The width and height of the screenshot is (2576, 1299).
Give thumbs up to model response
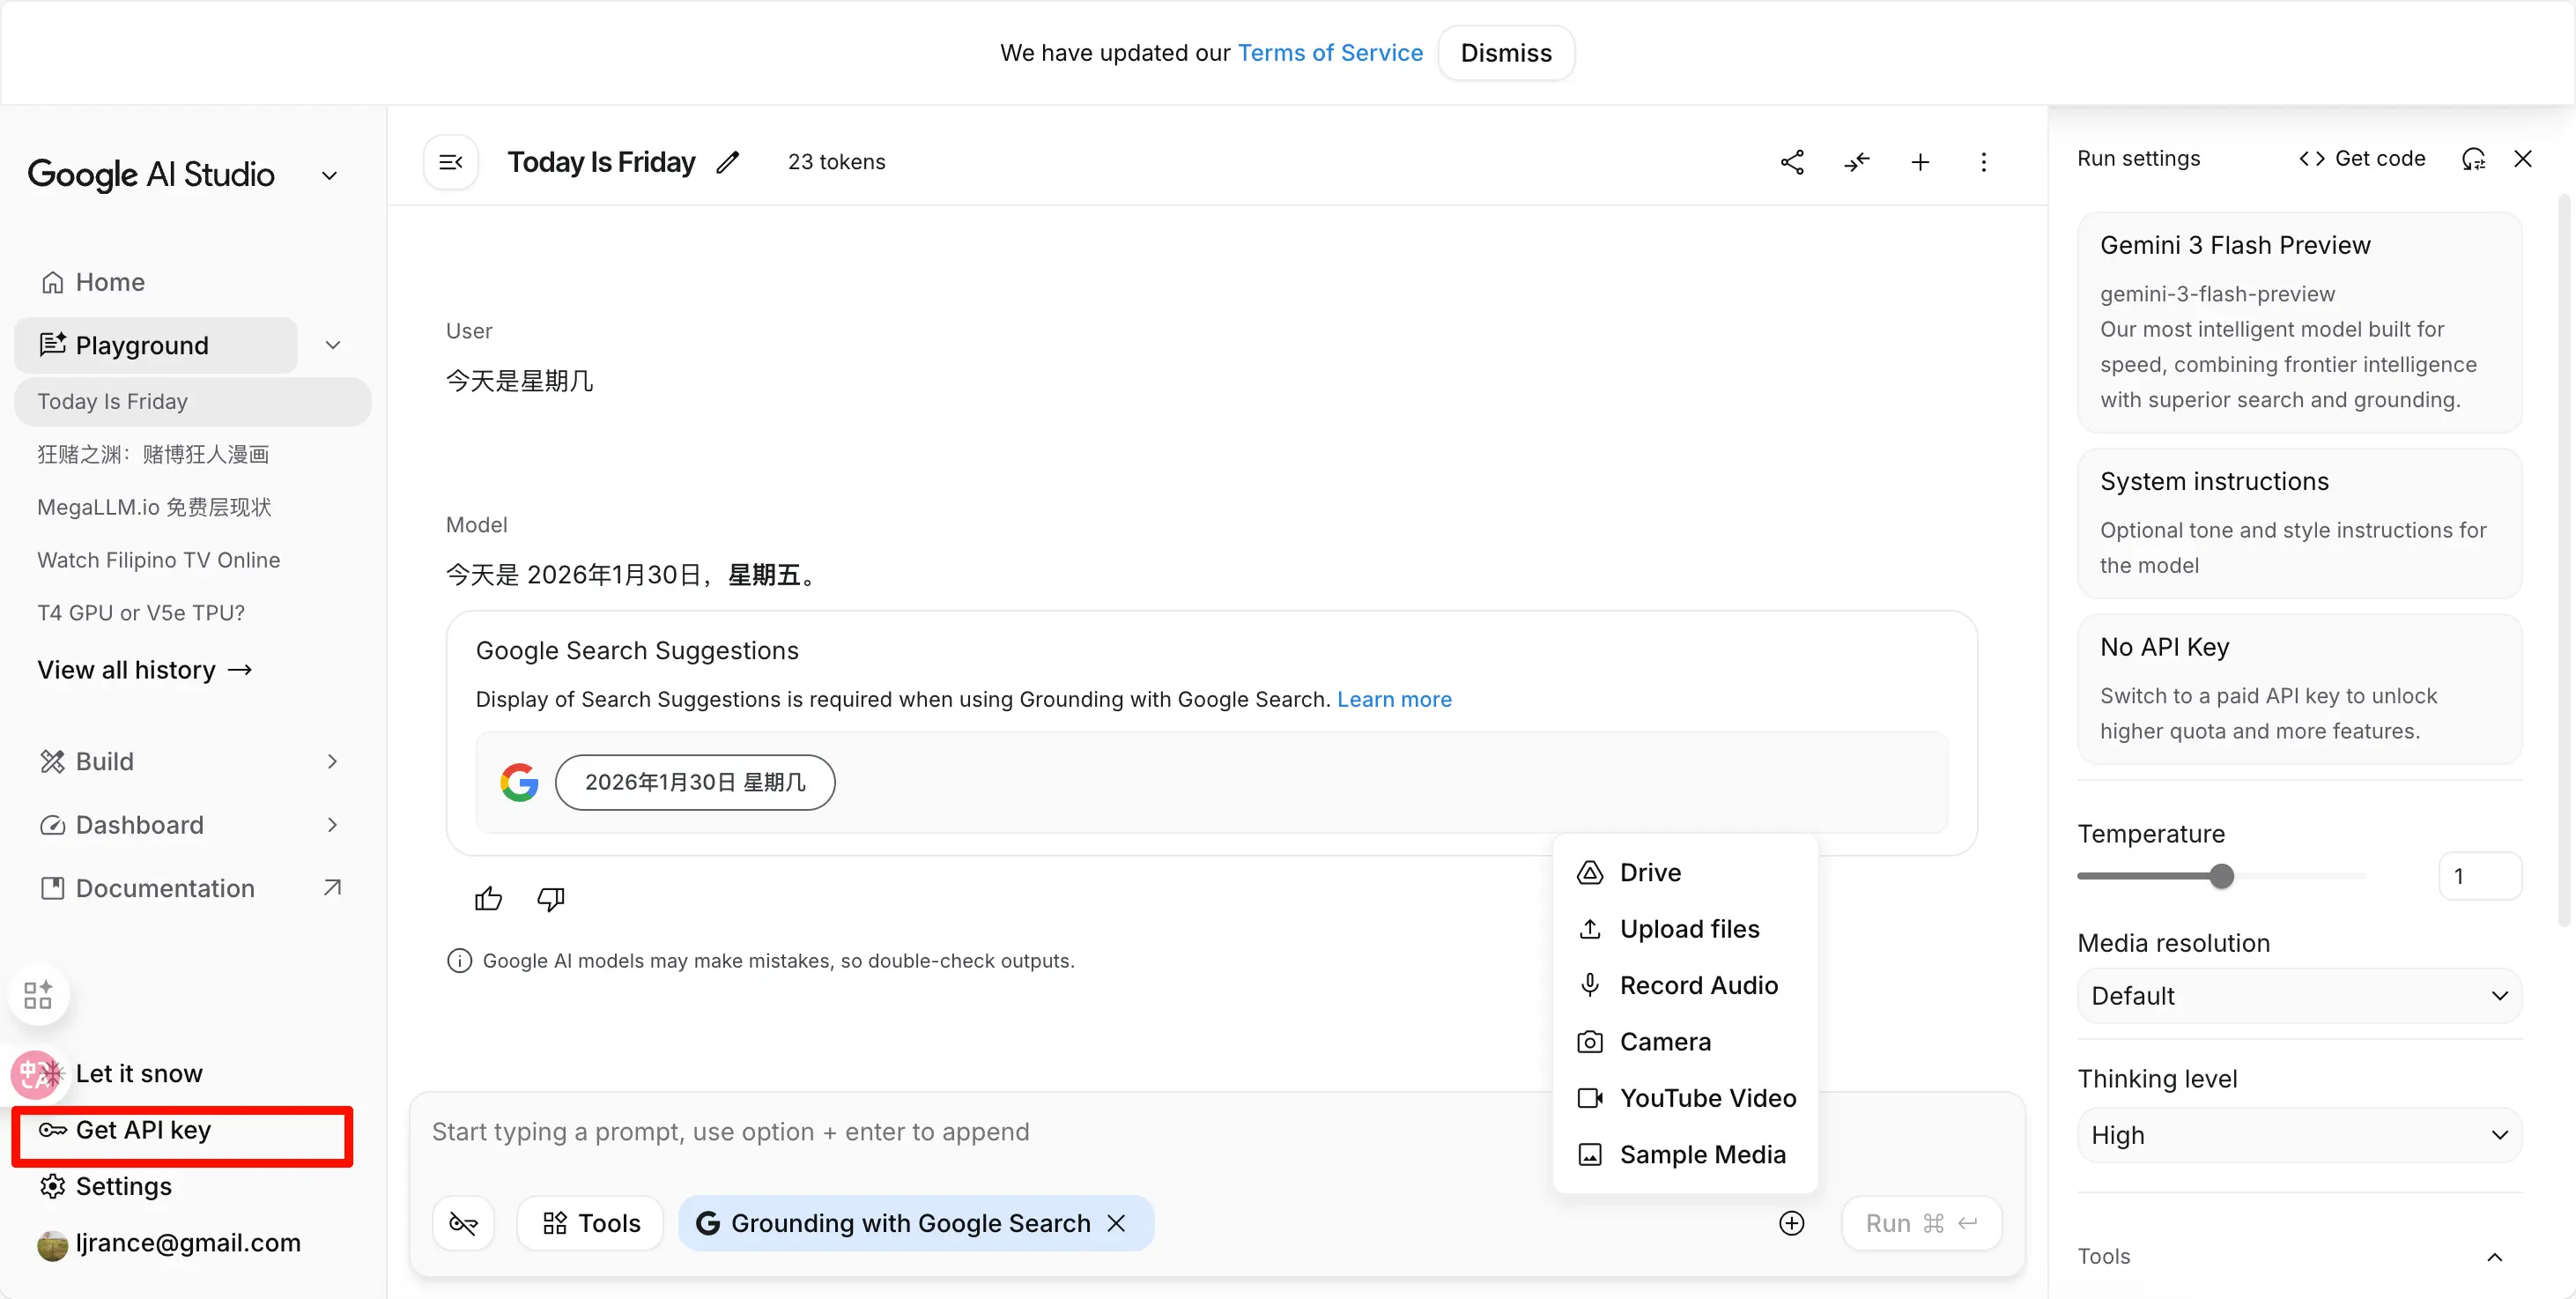488,899
